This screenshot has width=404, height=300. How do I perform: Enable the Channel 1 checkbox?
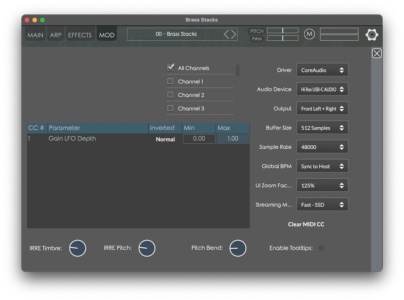click(x=170, y=81)
